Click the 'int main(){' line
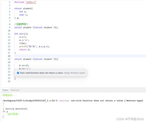146x122 pixels. (x=21, y=34)
